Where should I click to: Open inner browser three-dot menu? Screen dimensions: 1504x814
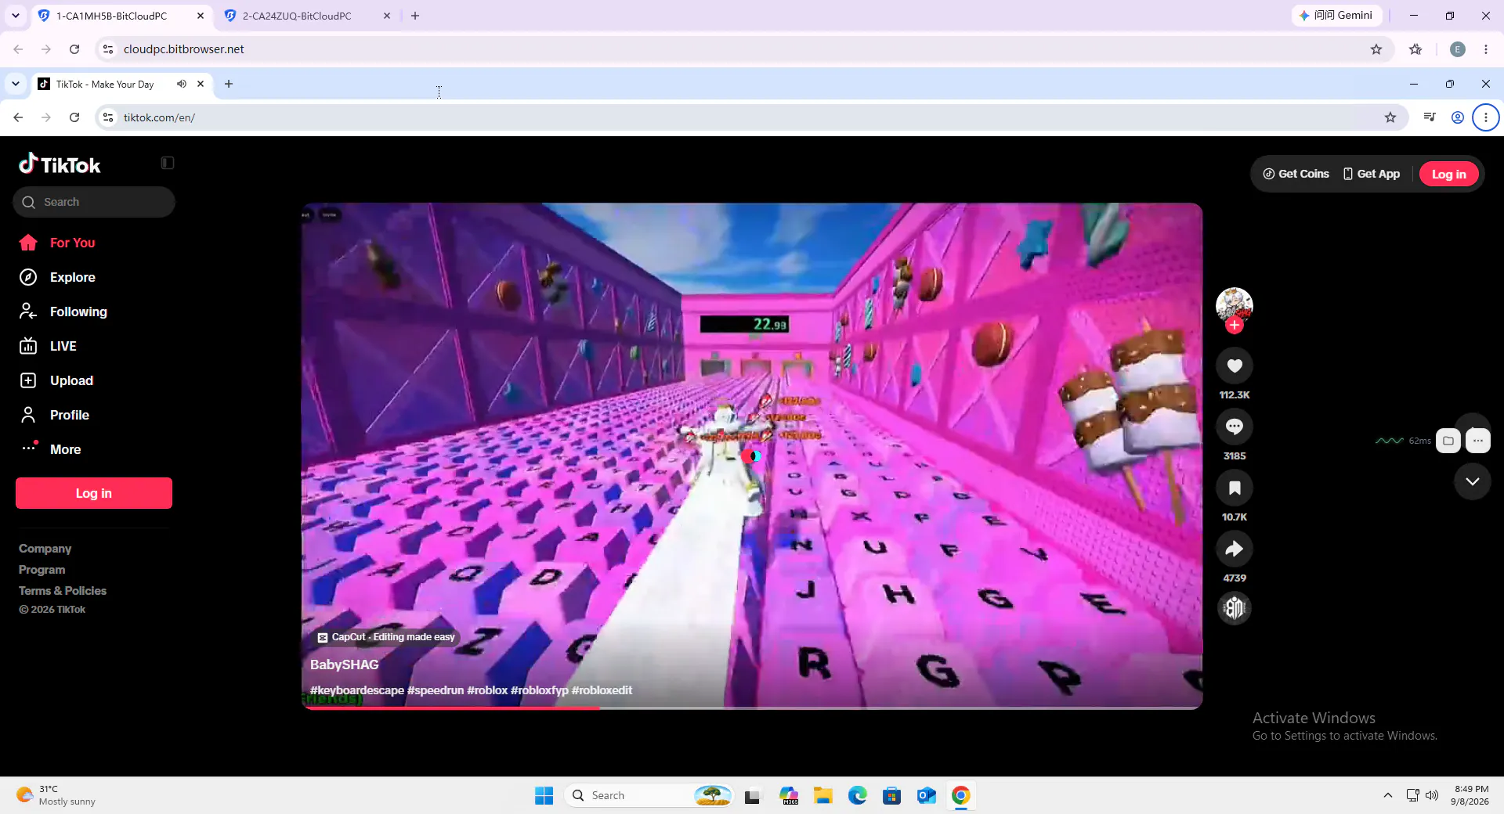1485,117
